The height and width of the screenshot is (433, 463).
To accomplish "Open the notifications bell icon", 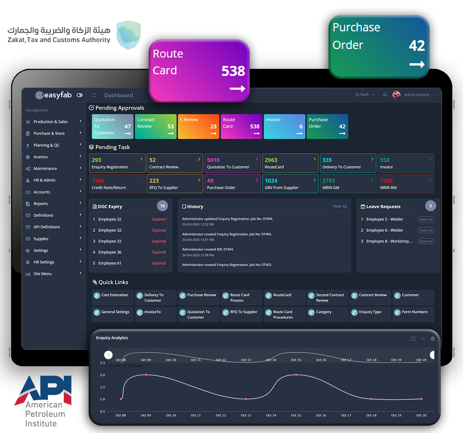I will pyautogui.click(x=385, y=95).
